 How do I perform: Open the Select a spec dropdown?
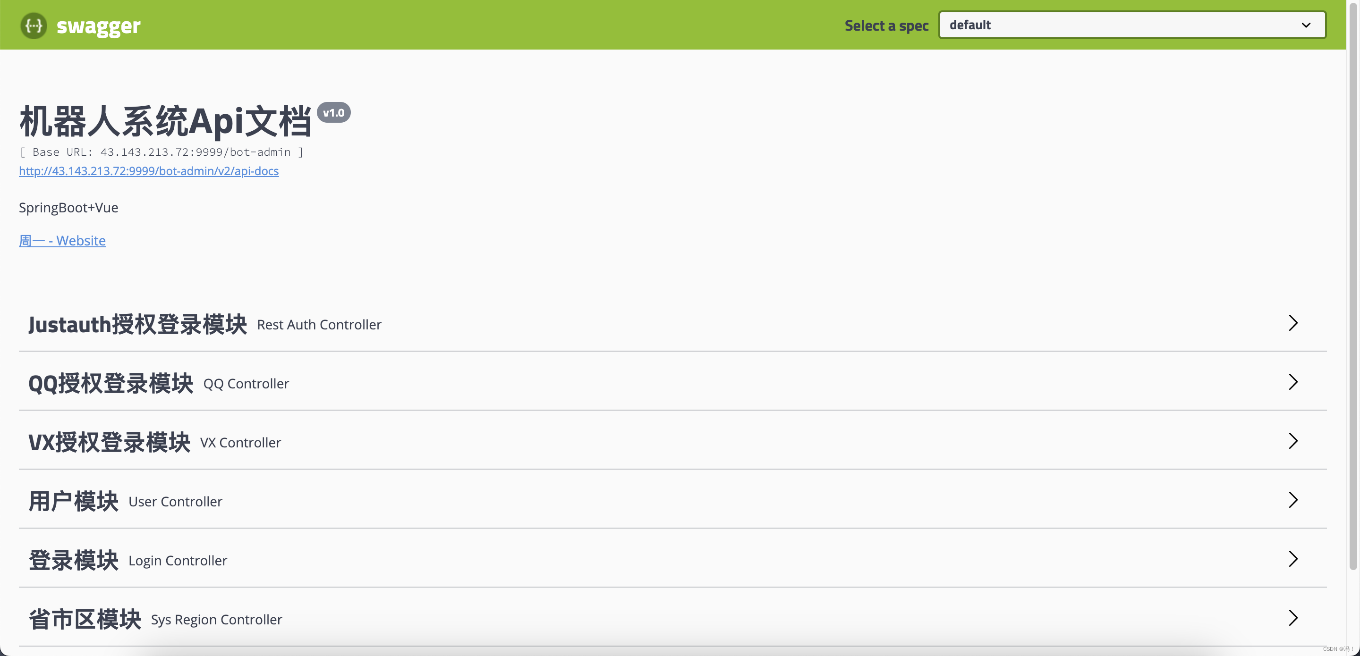coord(1132,25)
